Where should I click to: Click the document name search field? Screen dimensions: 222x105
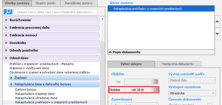(x=55, y=12)
